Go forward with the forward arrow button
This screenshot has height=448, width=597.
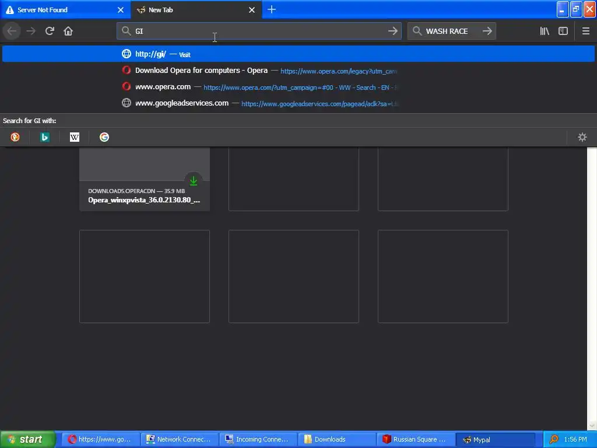pyautogui.click(x=31, y=31)
